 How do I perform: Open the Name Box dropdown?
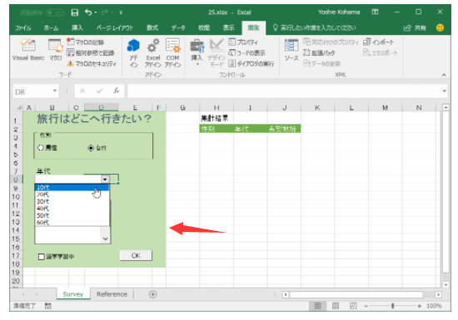coord(55,91)
